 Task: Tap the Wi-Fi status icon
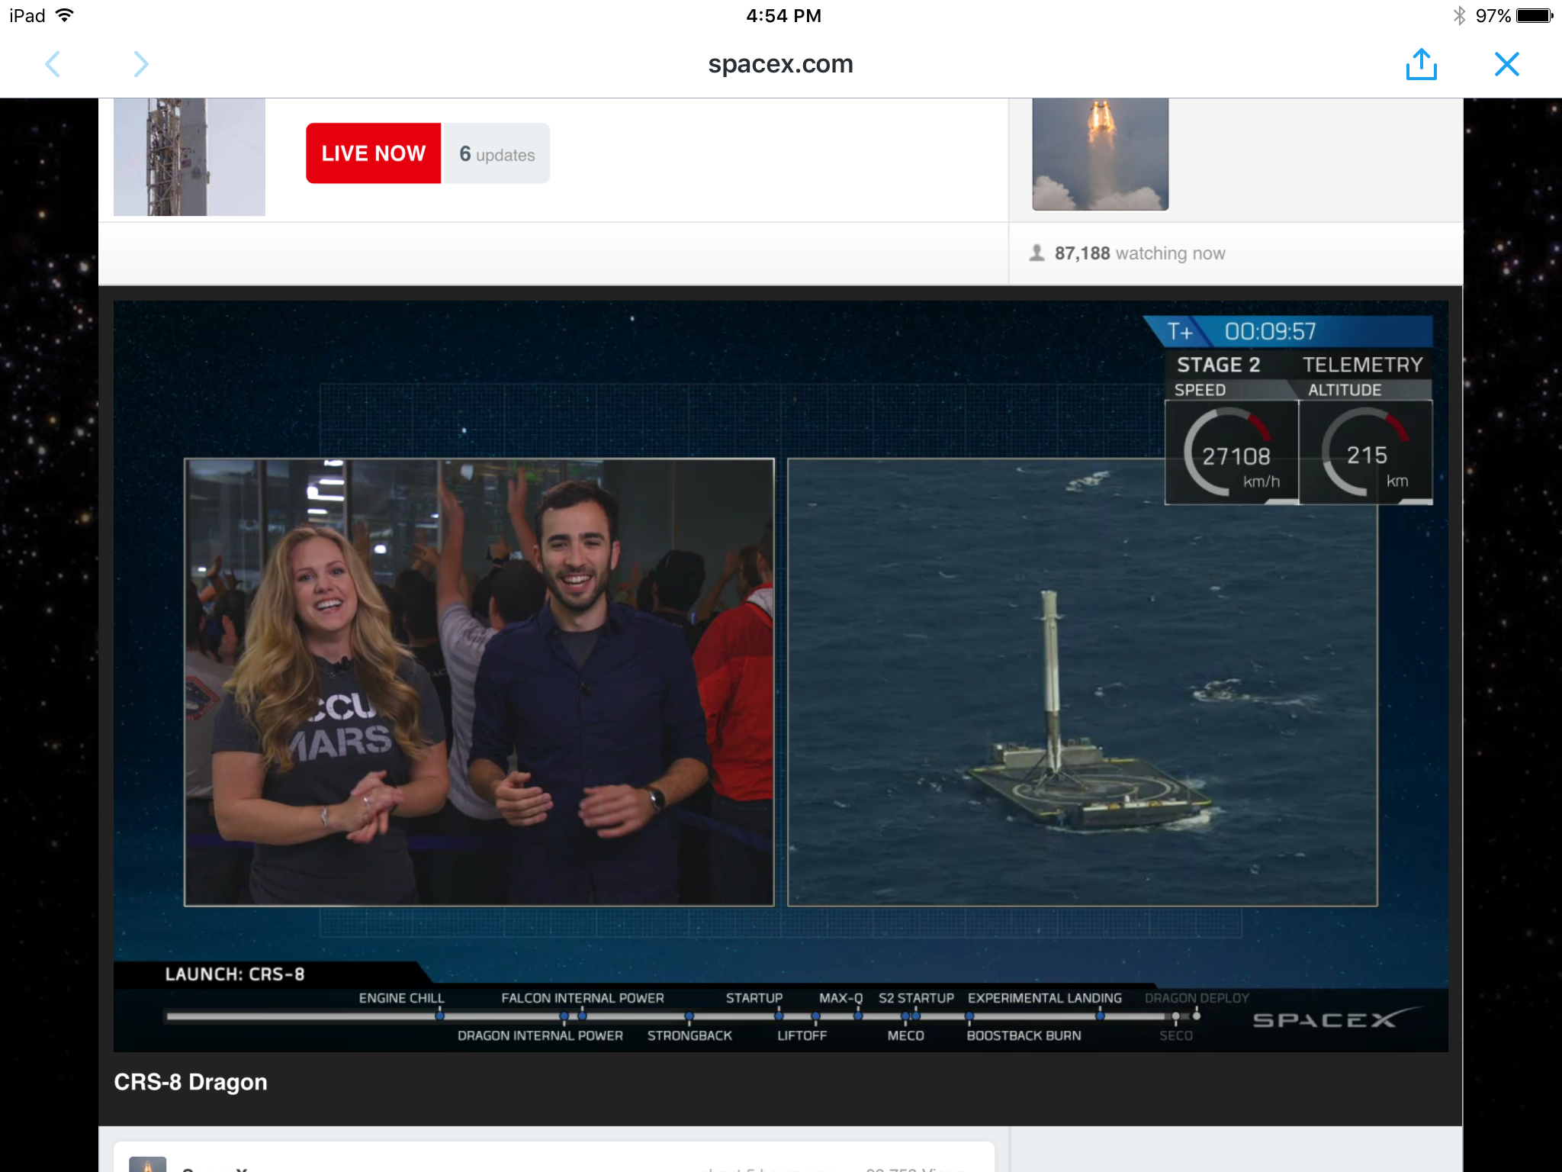[66, 15]
